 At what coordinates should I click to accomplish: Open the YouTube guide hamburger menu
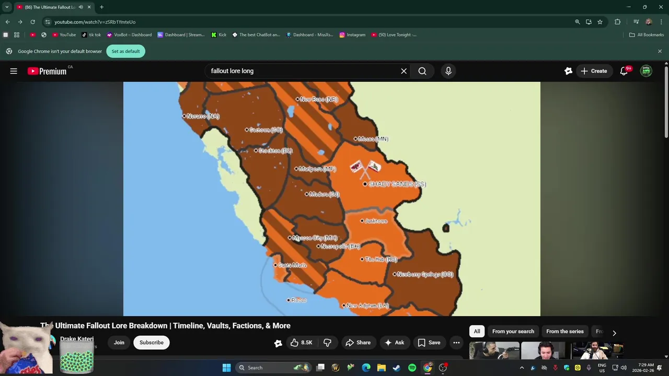14,71
